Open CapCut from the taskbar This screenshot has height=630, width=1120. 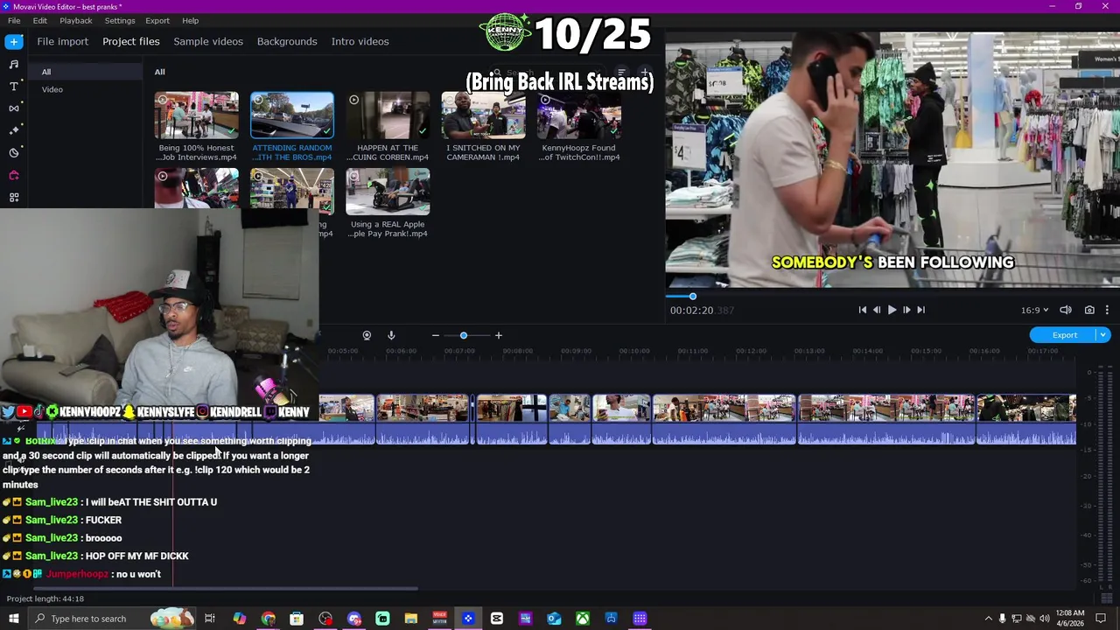pos(496,619)
